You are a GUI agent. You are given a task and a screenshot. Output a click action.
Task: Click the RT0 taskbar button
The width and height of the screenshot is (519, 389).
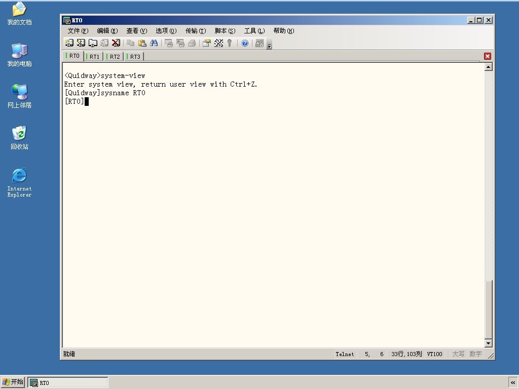tap(68, 383)
